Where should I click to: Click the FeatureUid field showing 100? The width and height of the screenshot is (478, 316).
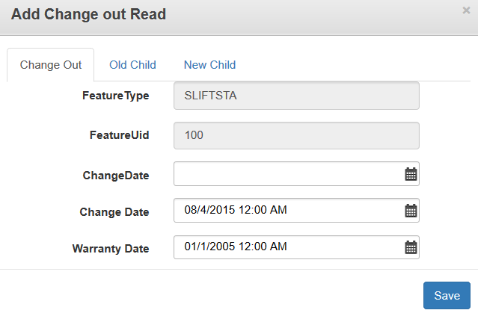295,136
